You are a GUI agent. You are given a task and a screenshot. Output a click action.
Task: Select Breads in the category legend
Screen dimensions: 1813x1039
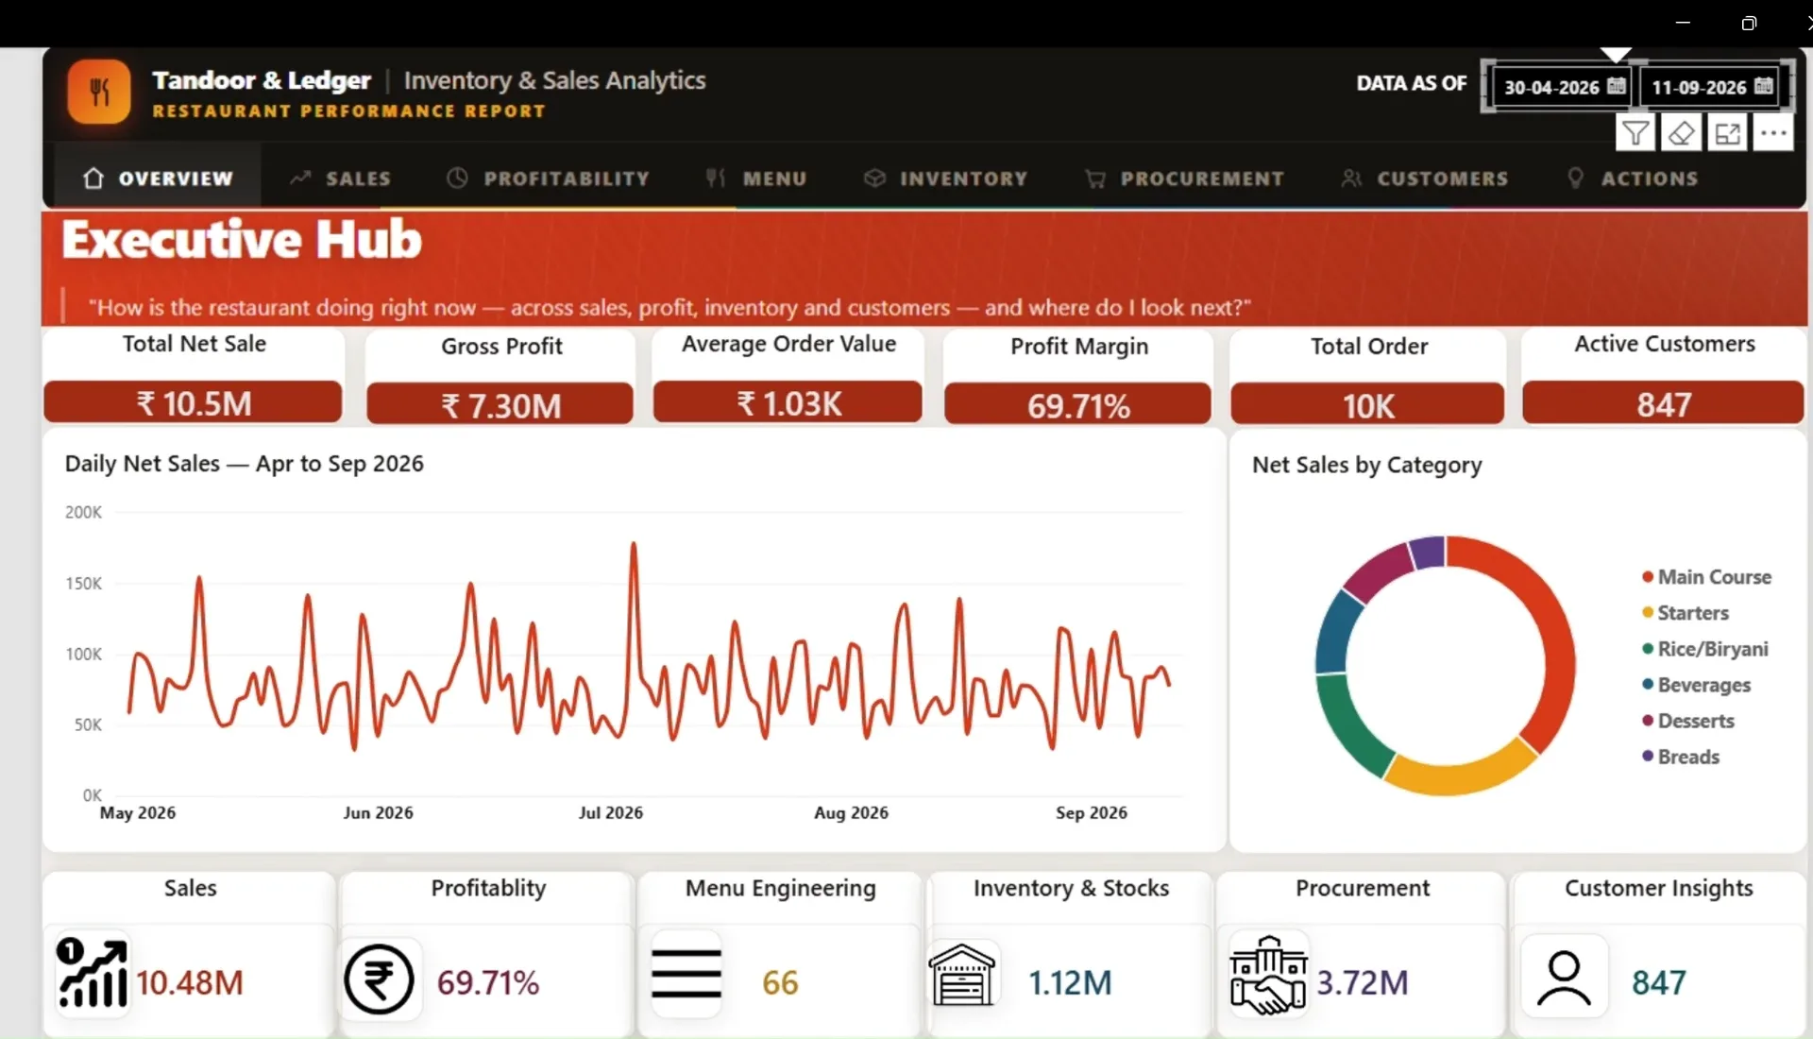[x=1681, y=757]
